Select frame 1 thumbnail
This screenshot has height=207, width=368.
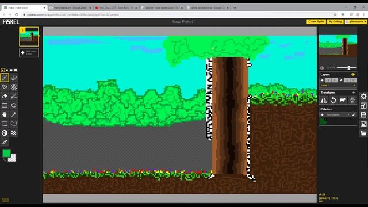coord(29,37)
